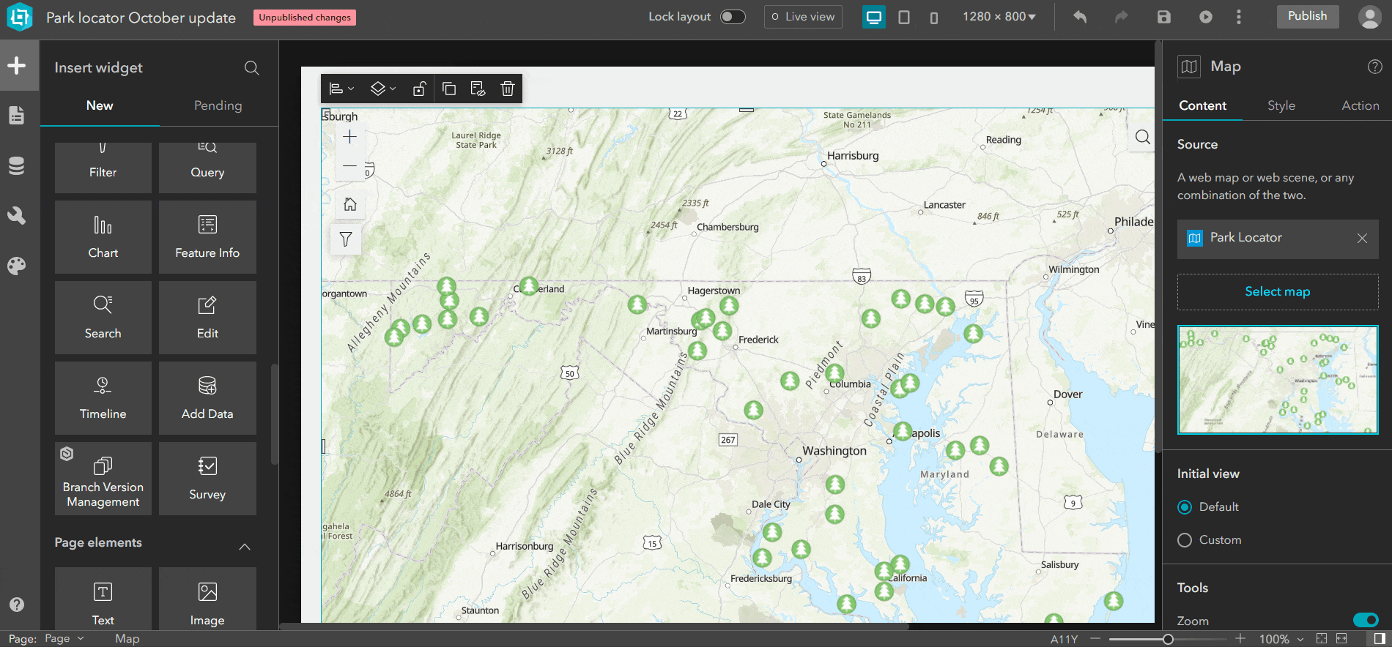Undo the last change
The height and width of the screenshot is (647, 1392).
tap(1080, 17)
